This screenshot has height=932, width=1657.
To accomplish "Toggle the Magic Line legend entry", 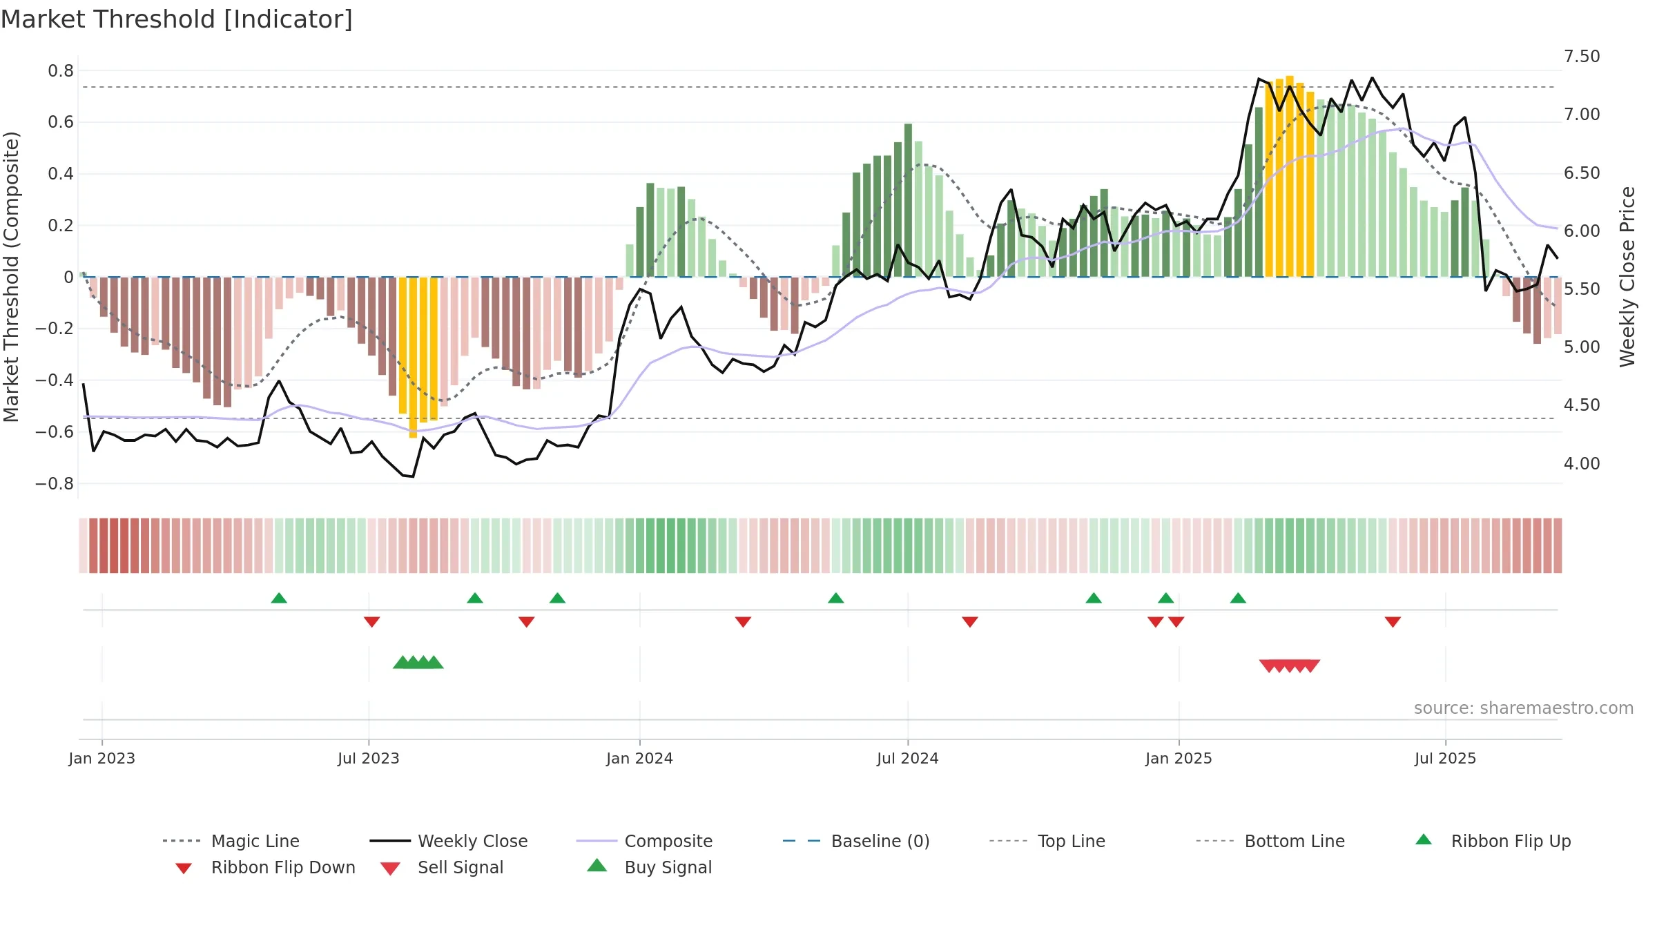I will click(x=231, y=841).
